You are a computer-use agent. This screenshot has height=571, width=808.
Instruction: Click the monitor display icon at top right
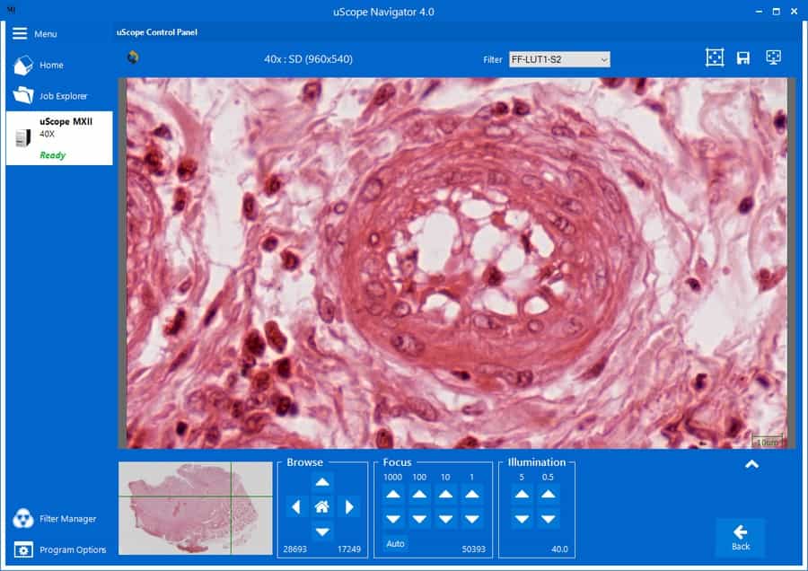coord(773,57)
